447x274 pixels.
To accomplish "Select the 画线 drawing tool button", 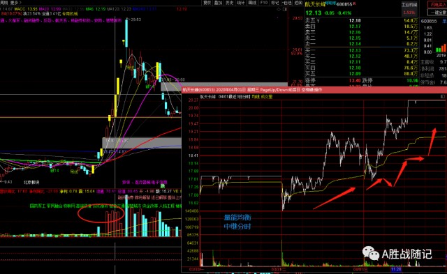I will 252,3.
